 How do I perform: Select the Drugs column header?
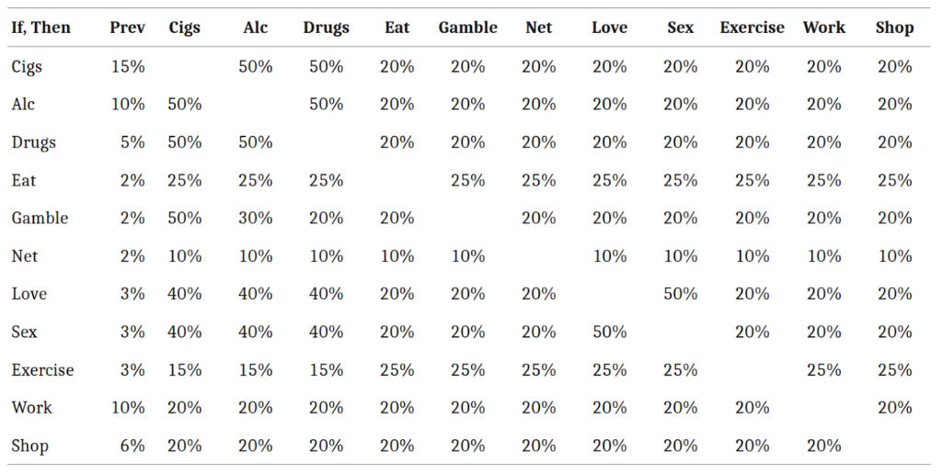tap(326, 28)
